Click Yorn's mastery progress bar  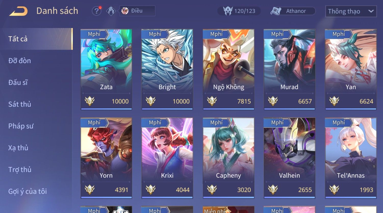tap(106, 197)
